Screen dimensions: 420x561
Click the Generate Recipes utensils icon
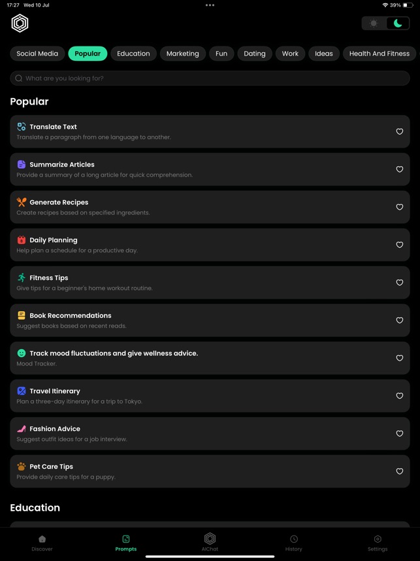pos(22,202)
